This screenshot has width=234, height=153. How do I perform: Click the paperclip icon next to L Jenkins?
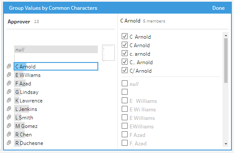(9, 109)
